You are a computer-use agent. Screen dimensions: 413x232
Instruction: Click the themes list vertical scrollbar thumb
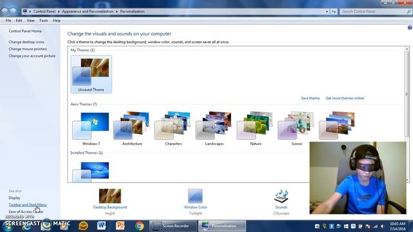click(x=407, y=95)
